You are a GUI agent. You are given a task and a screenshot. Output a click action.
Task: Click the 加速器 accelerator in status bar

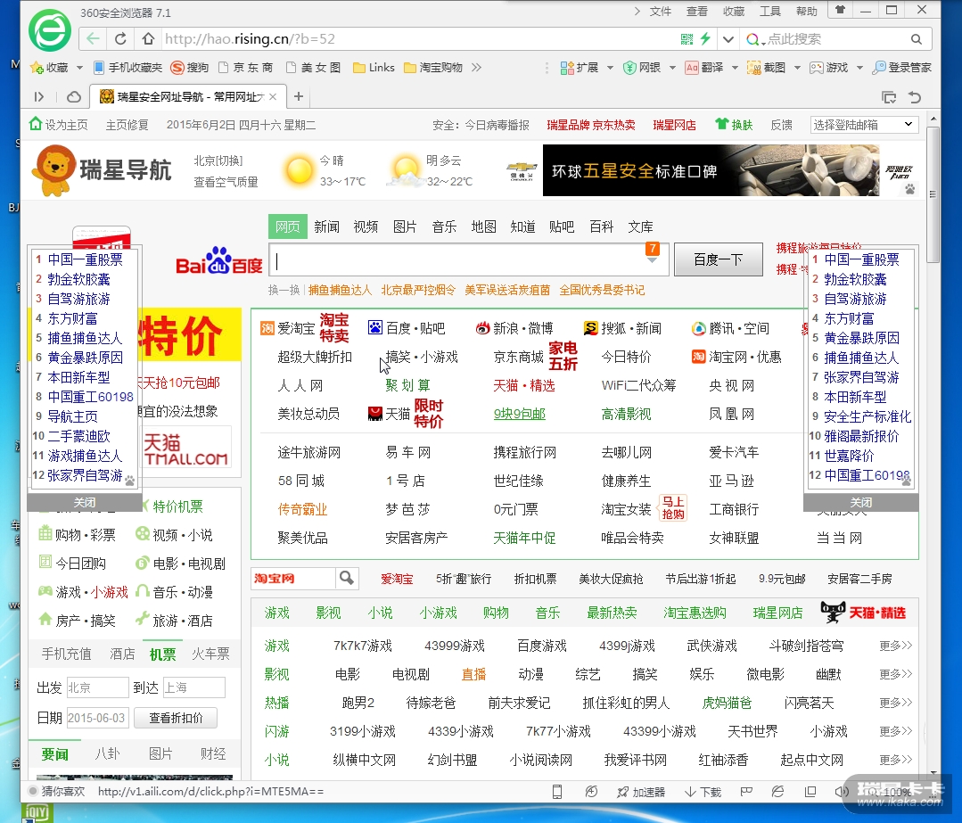640,792
